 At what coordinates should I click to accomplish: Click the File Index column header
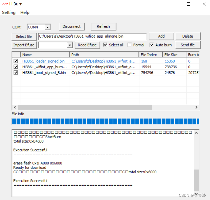pos(151,55)
